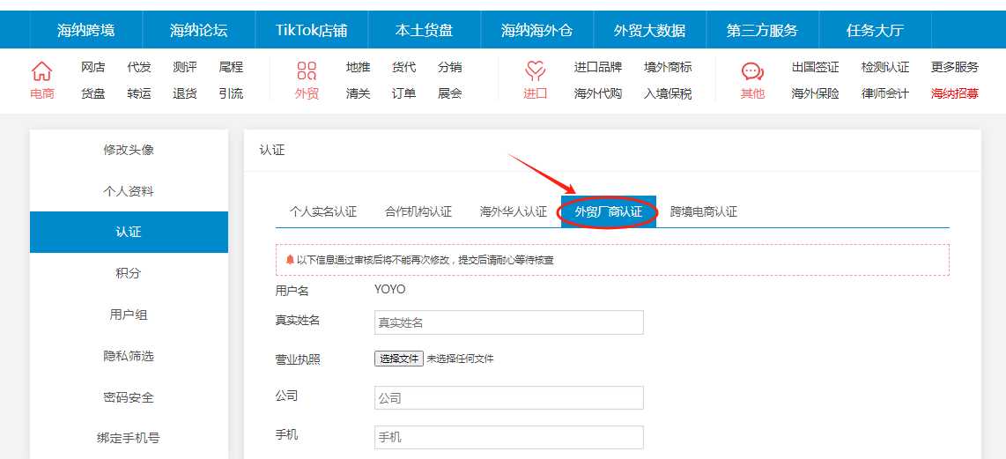Click the 真实姓名 input field
Screen dimensions: 1006x459
508,322
